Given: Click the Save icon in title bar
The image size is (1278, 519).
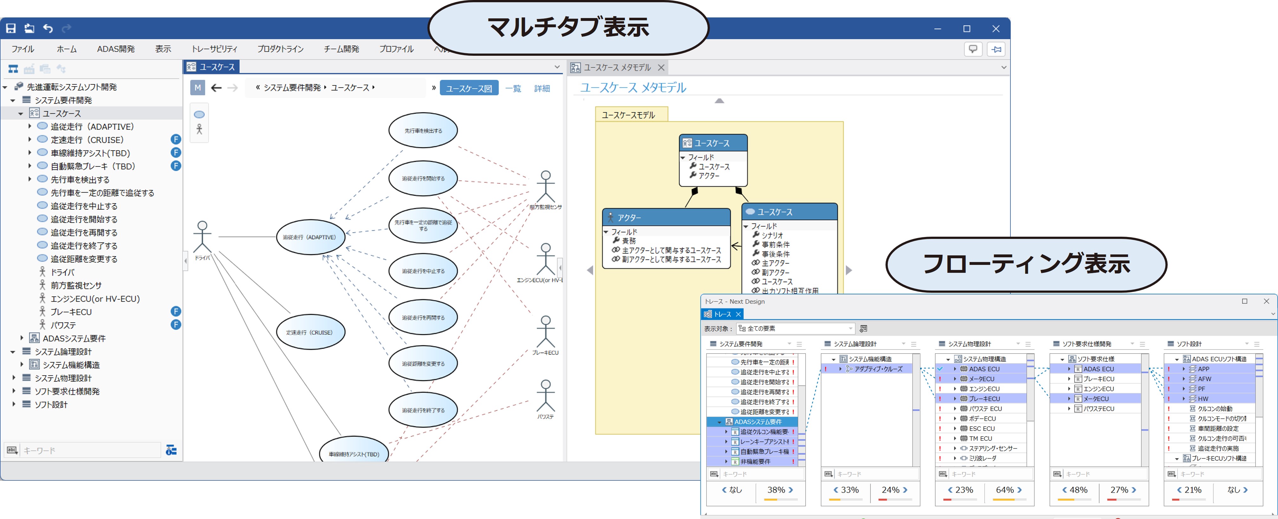Looking at the screenshot, I should click(11, 29).
